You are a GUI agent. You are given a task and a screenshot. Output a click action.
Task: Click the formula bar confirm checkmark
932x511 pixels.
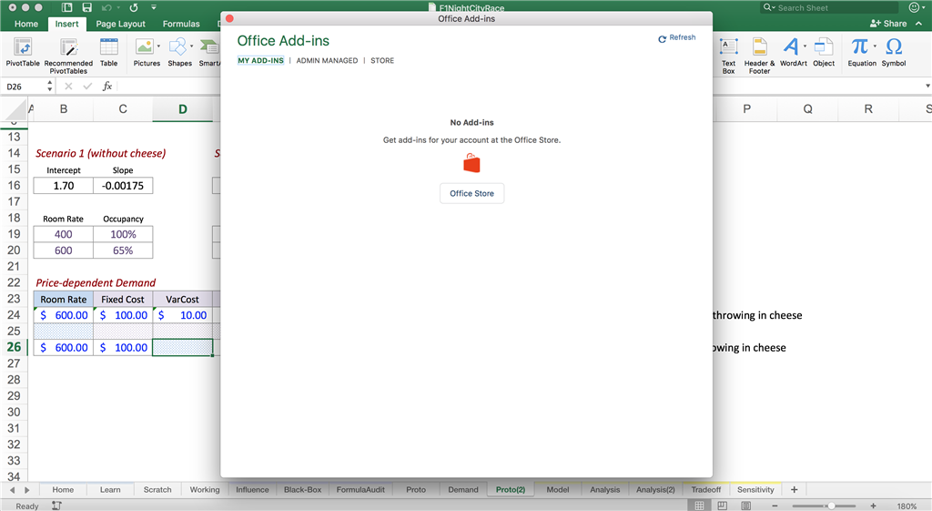click(88, 87)
